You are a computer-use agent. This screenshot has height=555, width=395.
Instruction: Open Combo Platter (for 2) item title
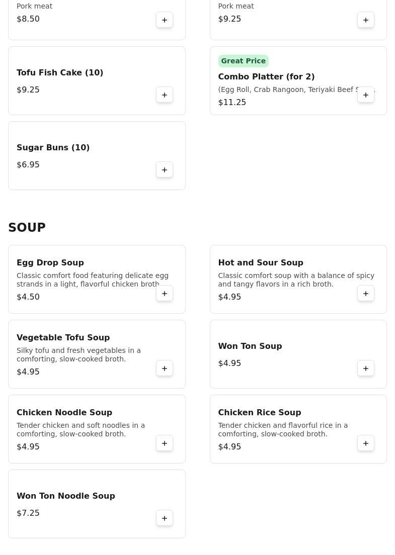[x=266, y=77]
